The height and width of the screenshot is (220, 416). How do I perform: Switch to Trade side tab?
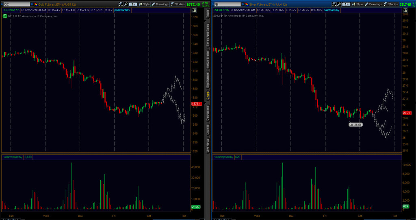(x=208, y=14)
